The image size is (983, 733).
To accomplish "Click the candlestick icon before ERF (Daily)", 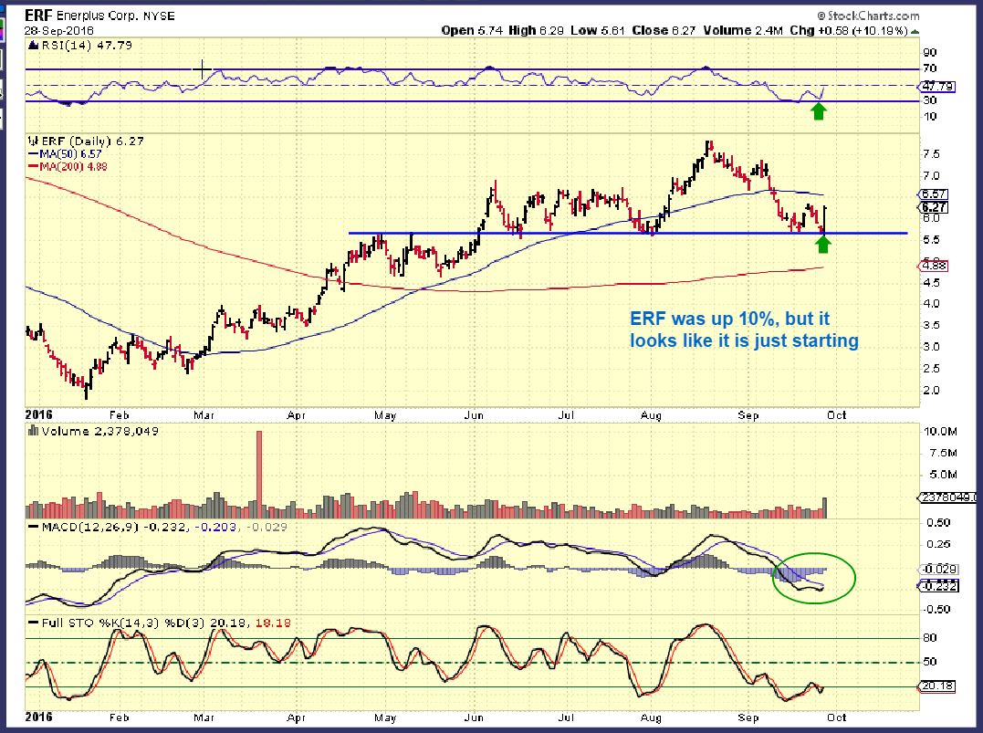I will coord(34,141).
